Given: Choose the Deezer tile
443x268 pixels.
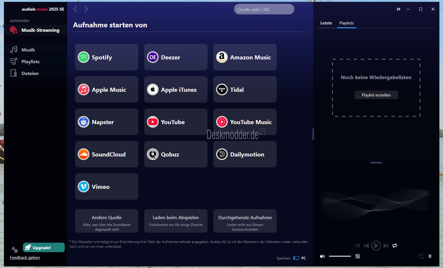Looking at the screenshot, I should click(176, 57).
